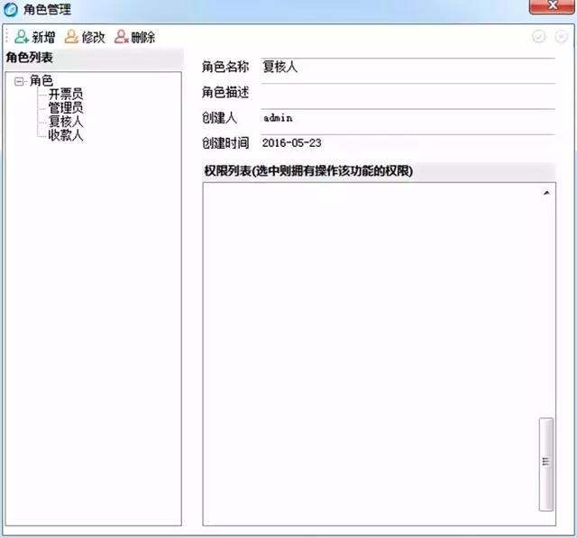Close the 角色管理 window
The height and width of the screenshot is (538, 577).
pyautogui.click(x=552, y=6)
